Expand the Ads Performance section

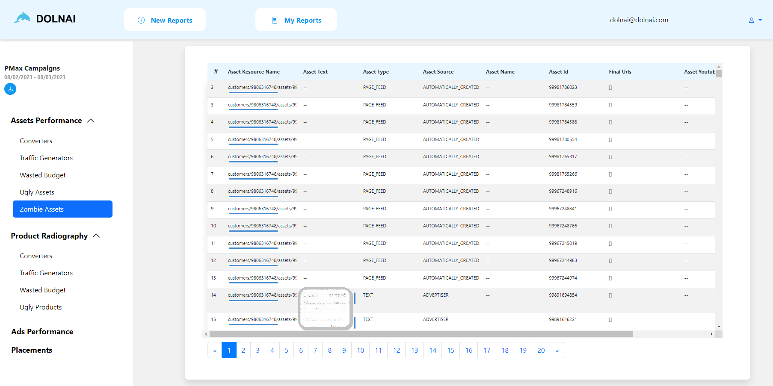coord(42,331)
